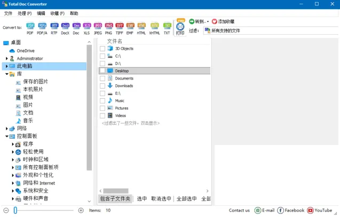
Task: Click the zoom out minus icon
Action: (x=6, y=210)
